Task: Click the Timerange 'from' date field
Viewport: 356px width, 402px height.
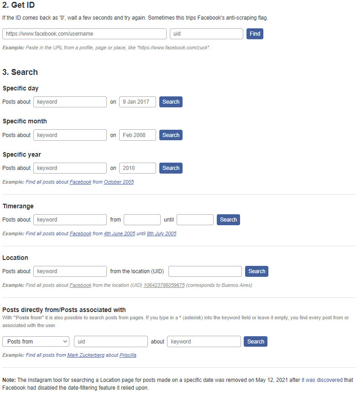Action: pos(142,220)
